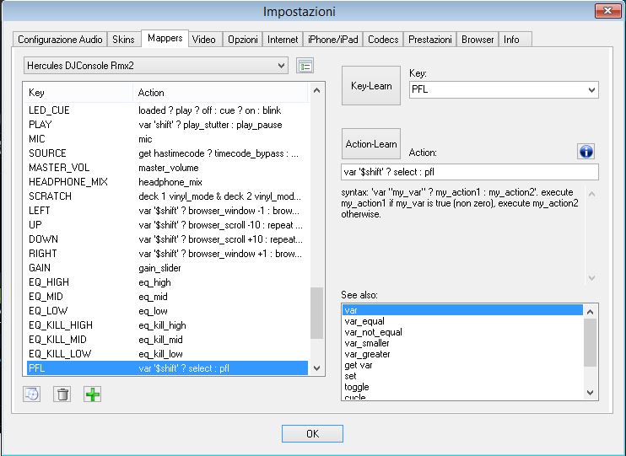Confirm settings with the OK button
The width and height of the screenshot is (626, 456).
pos(312,433)
